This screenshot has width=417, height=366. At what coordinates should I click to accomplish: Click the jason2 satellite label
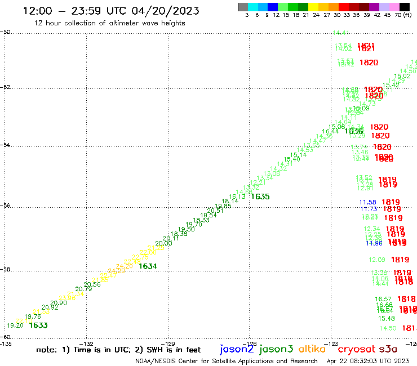pos(237,349)
